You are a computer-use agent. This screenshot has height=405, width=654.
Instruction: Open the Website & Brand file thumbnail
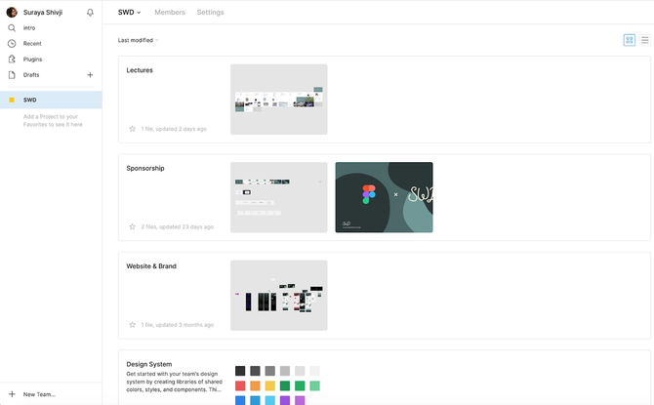coord(278,296)
